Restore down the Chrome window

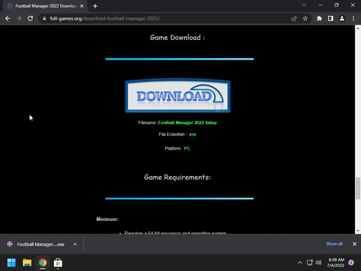(337, 5)
